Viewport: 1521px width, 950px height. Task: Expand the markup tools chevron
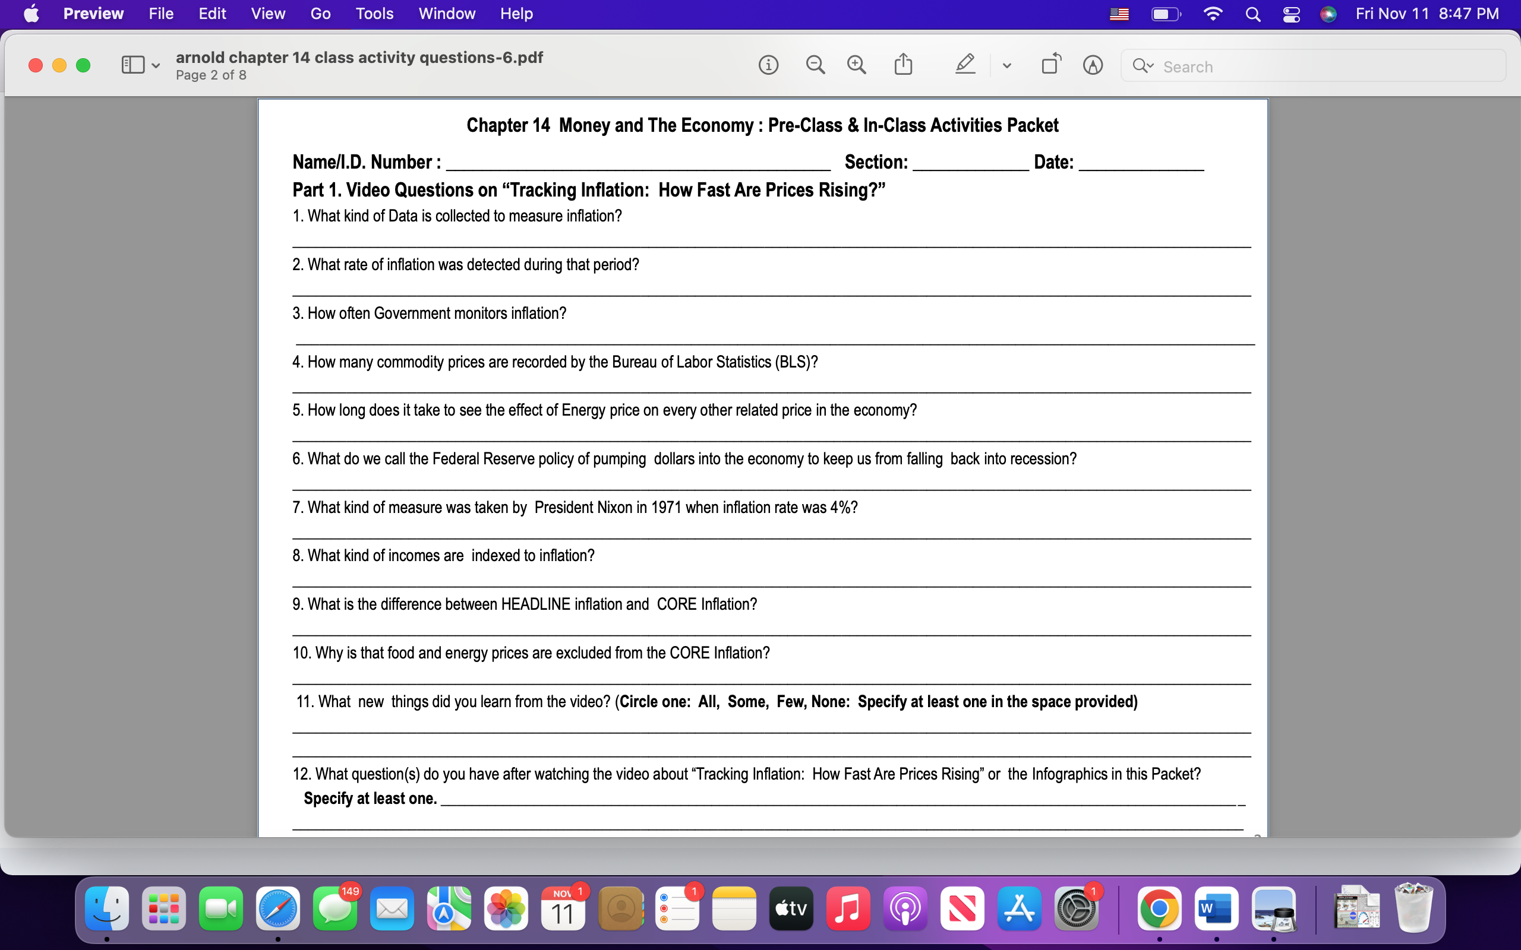[1006, 65]
